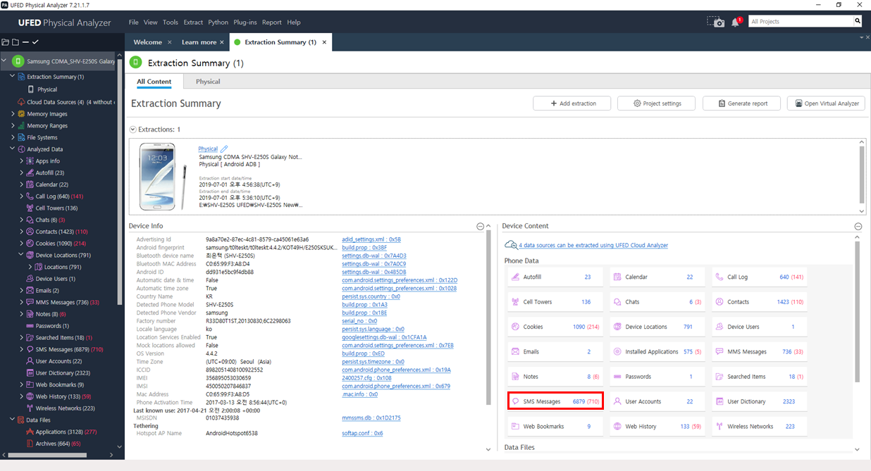Click the User Dictionary tree icon
The width and height of the screenshot is (871, 471).
30,373
